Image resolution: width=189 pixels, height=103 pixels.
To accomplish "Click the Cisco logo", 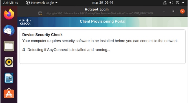I will [x=25, y=22].
